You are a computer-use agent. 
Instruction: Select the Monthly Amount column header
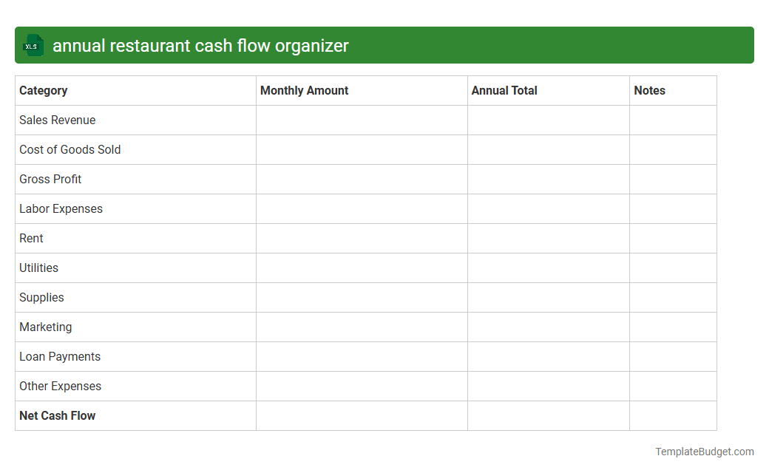[304, 90]
